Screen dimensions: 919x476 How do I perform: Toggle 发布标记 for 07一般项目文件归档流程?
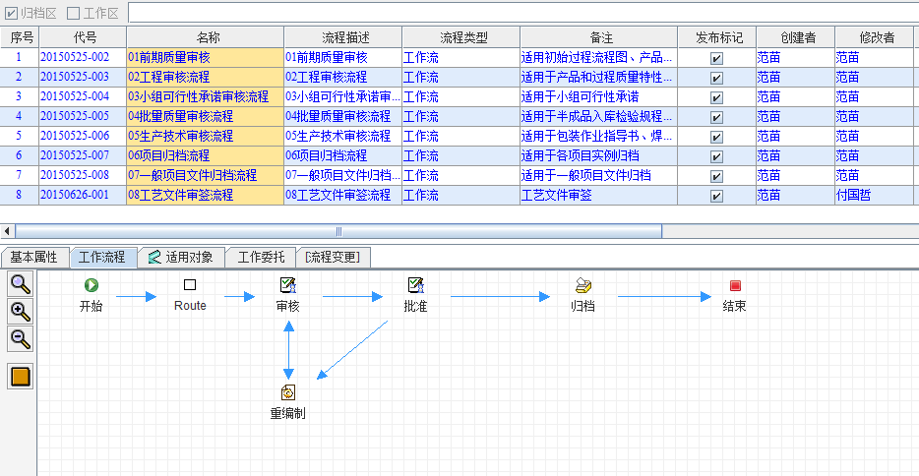716,176
